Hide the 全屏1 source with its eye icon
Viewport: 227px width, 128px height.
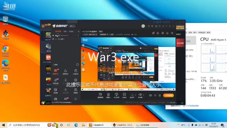click(x=53, y=39)
